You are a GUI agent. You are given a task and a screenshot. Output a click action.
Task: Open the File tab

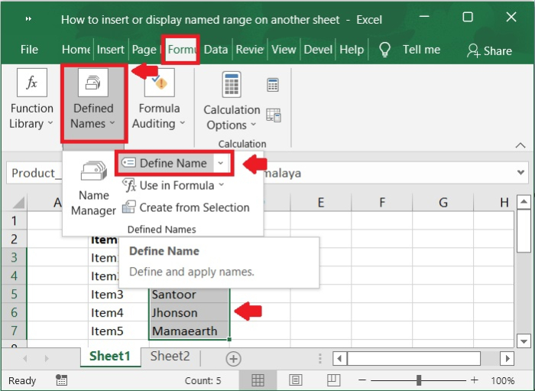coord(29,50)
